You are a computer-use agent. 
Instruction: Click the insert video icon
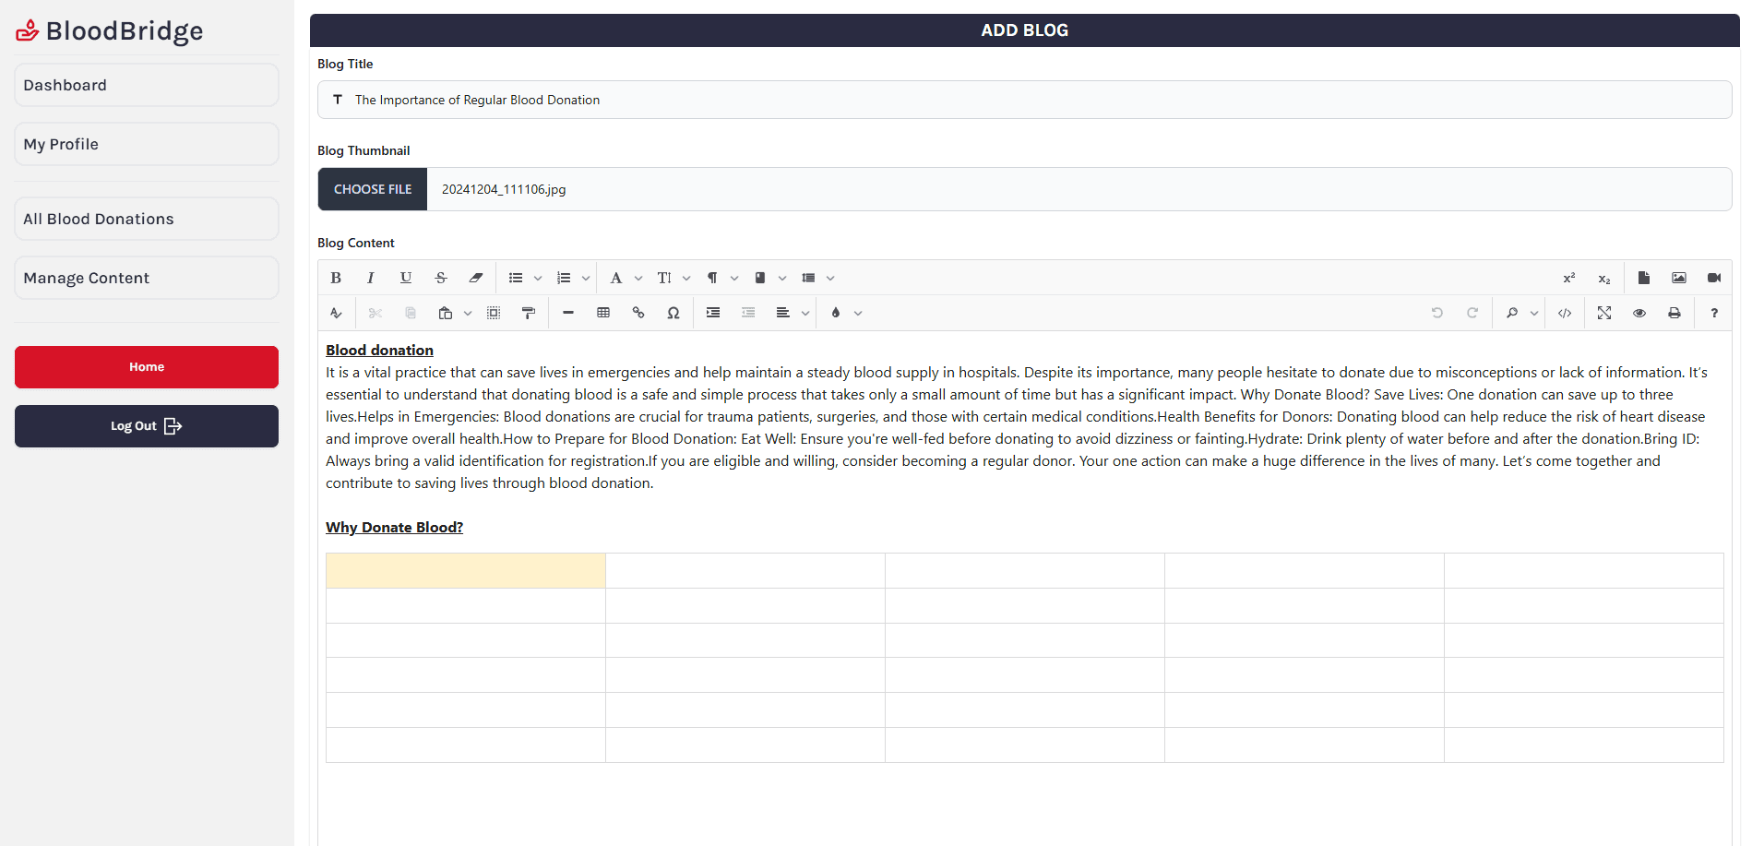click(x=1714, y=278)
